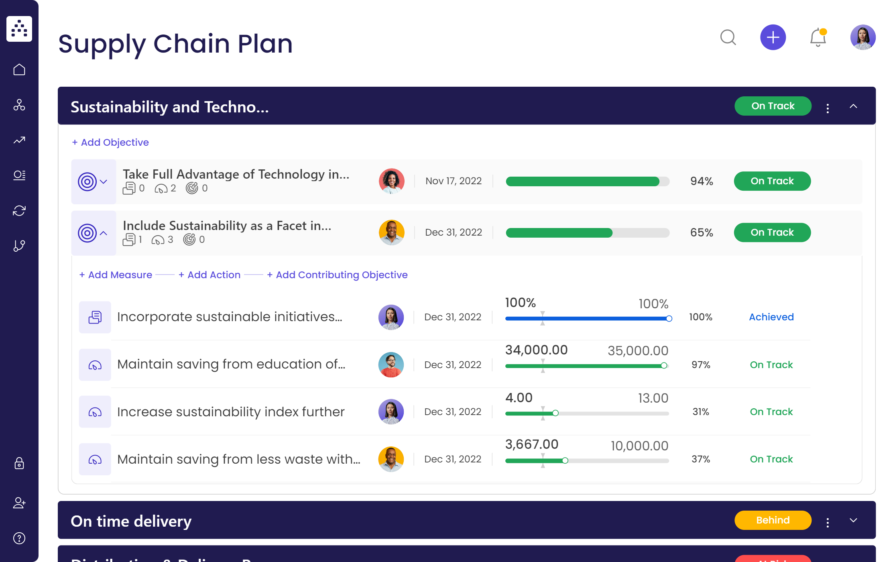Open the Help icon at sidebar bottom
The height and width of the screenshot is (562, 895).
pyautogui.click(x=19, y=538)
